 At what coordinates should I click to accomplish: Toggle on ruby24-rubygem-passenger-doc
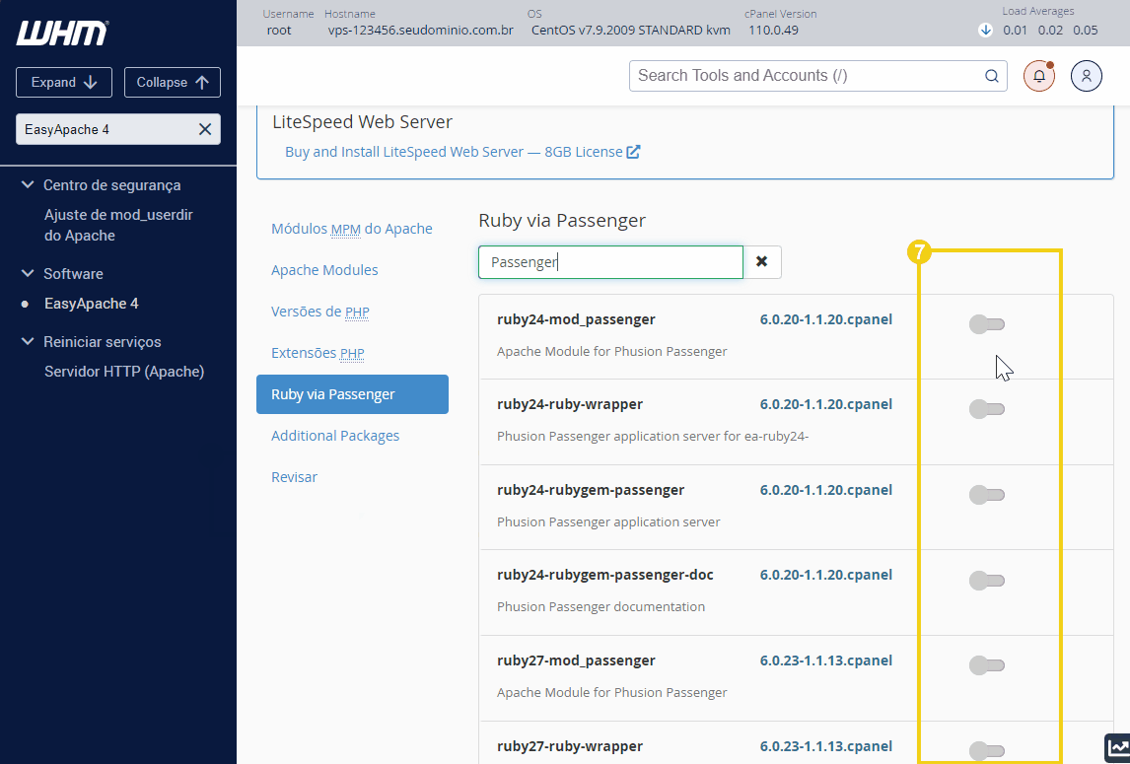(x=986, y=580)
